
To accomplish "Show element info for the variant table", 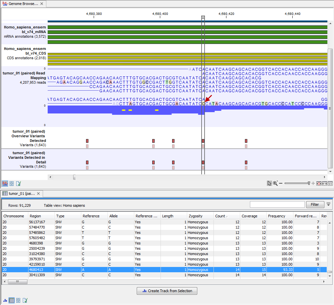I will coord(24,300).
